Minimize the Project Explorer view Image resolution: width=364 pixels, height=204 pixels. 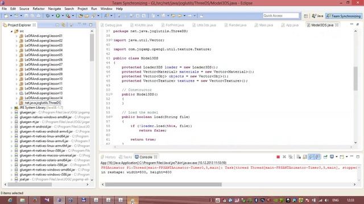point(85,24)
